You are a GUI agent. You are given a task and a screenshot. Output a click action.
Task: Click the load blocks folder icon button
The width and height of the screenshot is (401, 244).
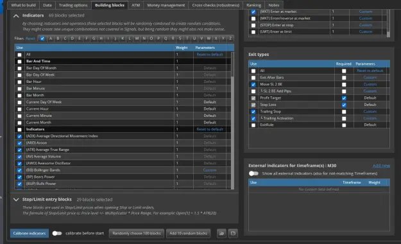coord(221,233)
